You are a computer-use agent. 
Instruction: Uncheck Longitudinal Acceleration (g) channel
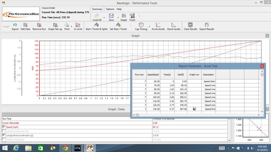(4, 135)
